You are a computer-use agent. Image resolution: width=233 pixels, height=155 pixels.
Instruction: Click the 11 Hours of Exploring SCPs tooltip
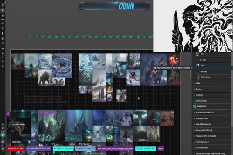(173, 68)
